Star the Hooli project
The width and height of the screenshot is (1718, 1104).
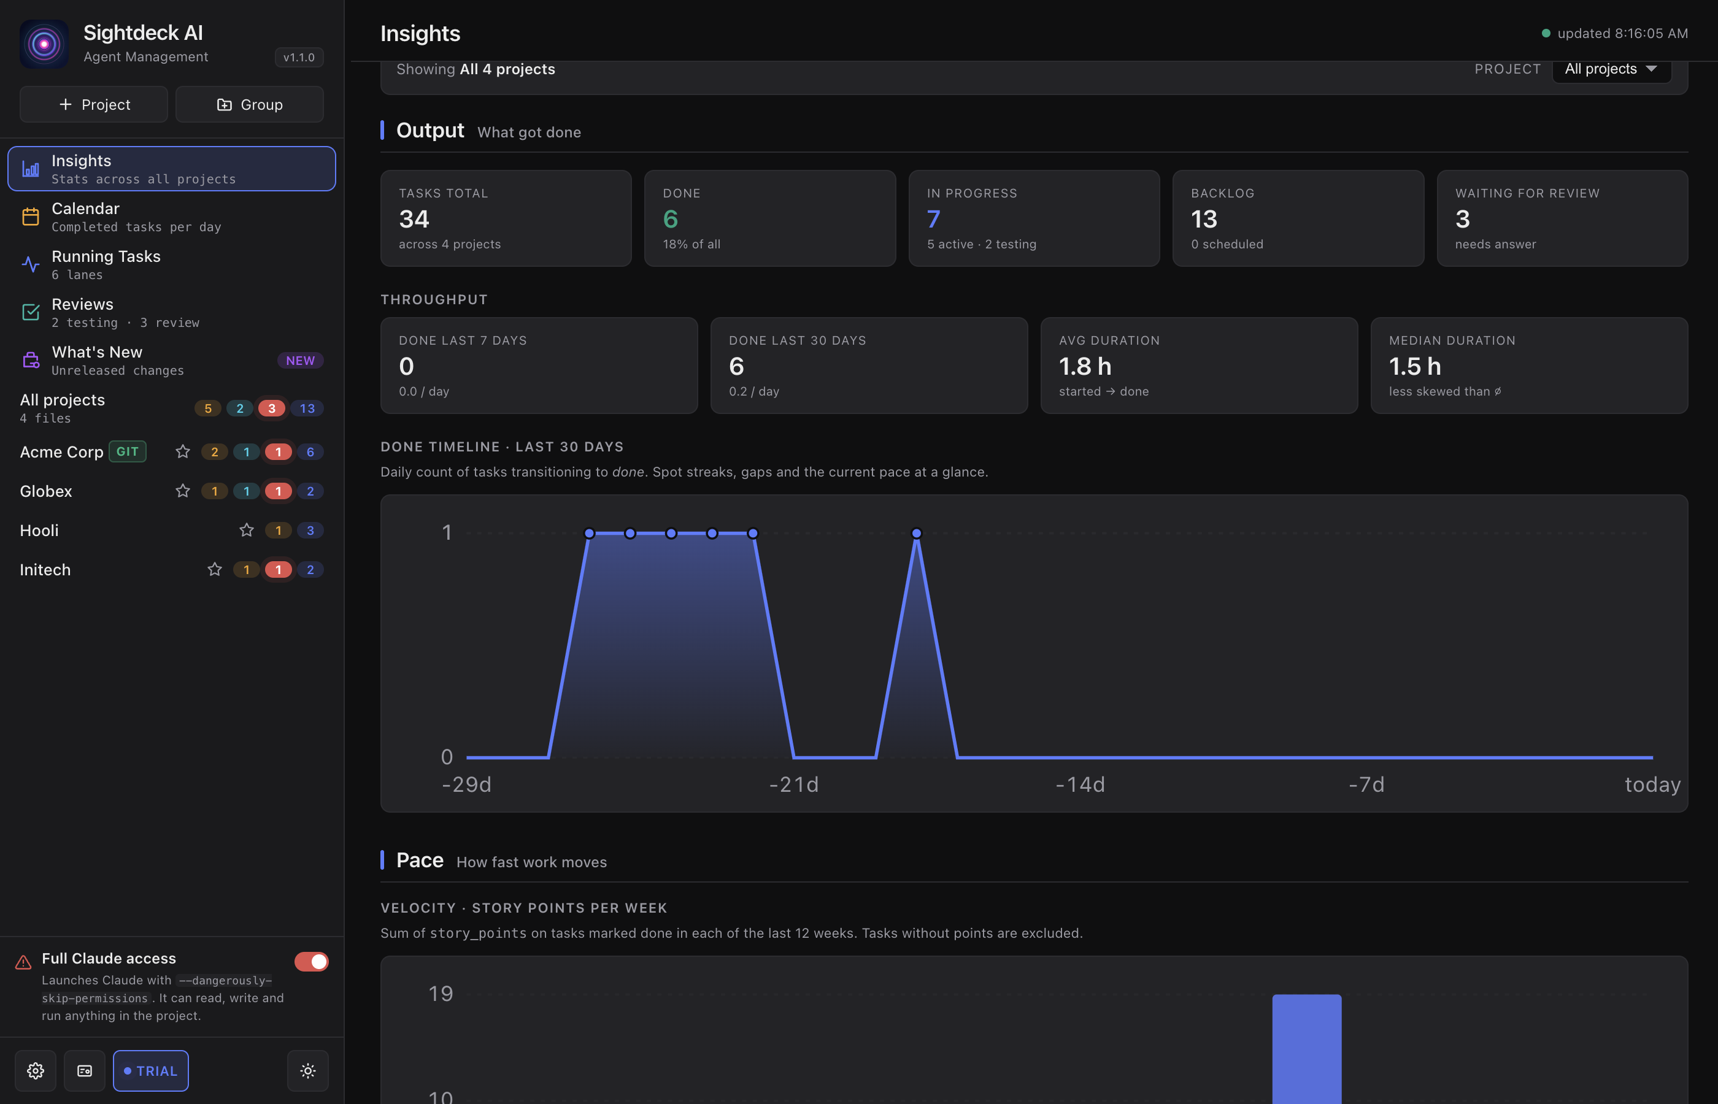click(247, 531)
